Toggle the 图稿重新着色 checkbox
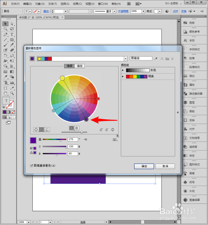The image size is (208, 225). pos(31,166)
